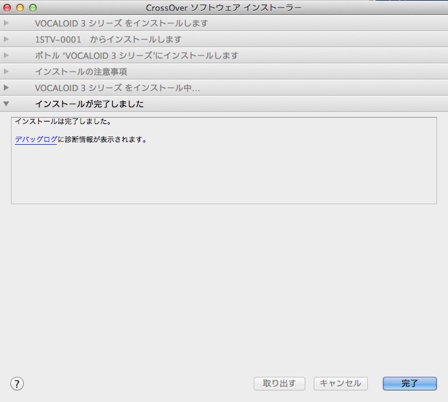Click the 'インストールは完了しました。' message text
Viewport: 448px width, 402px height.
63,122
